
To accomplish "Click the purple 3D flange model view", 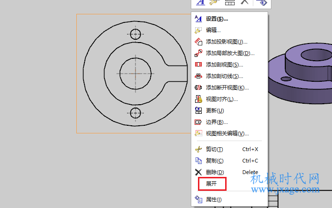I will coord(300,73).
